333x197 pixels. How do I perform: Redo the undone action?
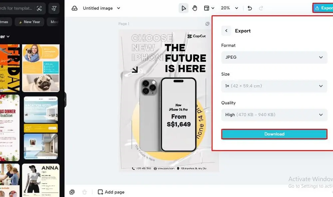point(261,8)
